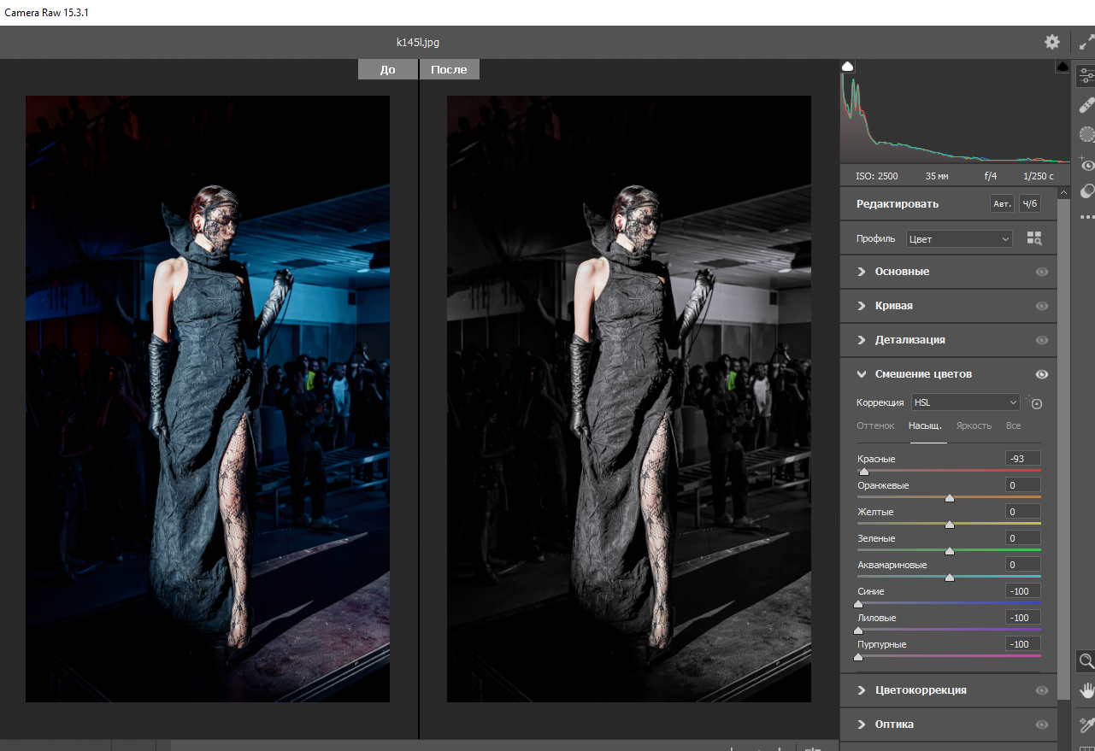Open the Коррекция HSL dropdown
The image size is (1095, 751).
click(965, 402)
